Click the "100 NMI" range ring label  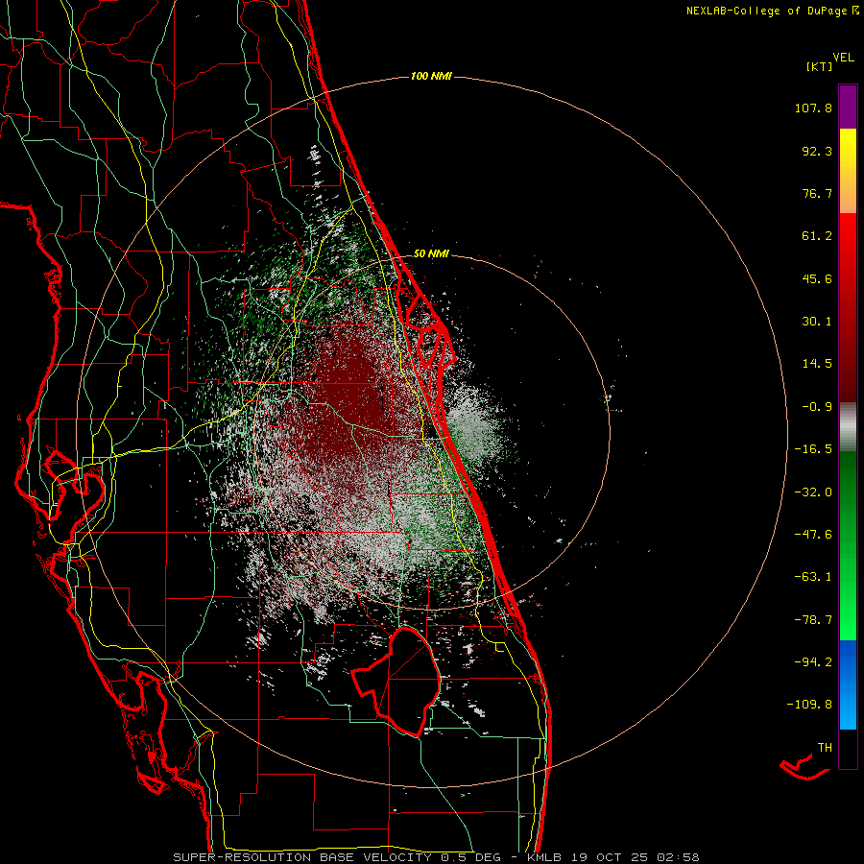click(x=431, y=76)
